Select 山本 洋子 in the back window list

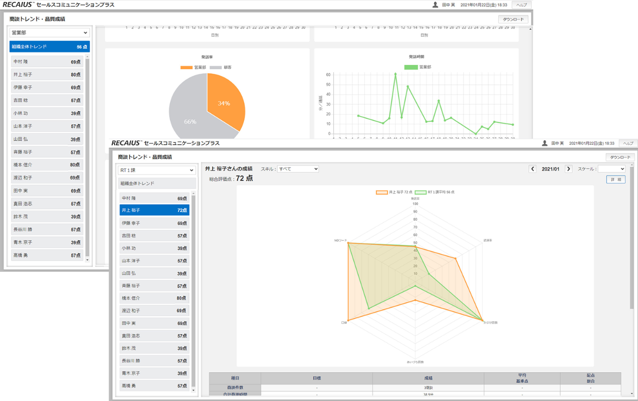47,126
